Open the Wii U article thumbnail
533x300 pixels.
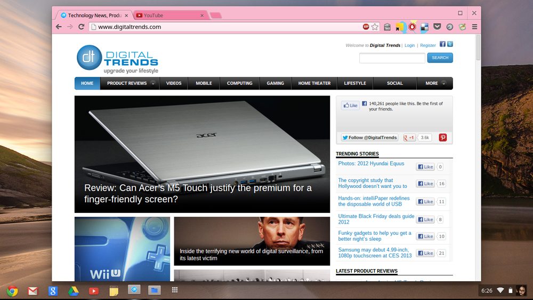click(123, 249)
